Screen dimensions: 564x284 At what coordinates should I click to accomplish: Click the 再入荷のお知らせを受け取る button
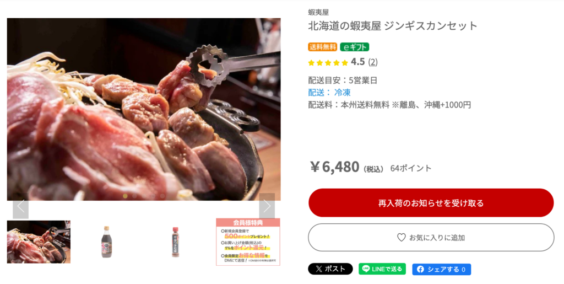(431, 203)
